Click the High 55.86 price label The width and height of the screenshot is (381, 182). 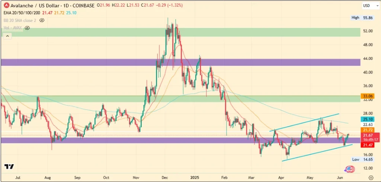tap(362, 18)
